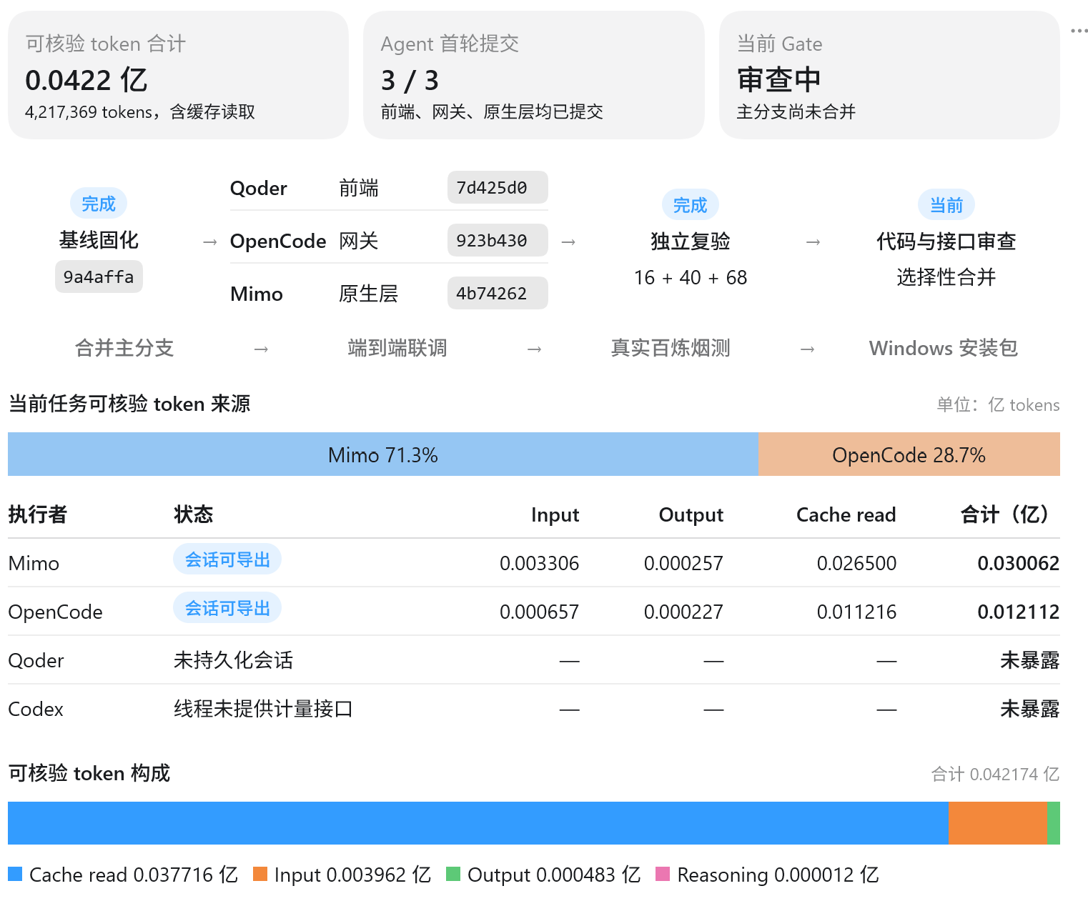
Task: Click the 可核验 token 构成 heading
Action: click(x=89, y=773)
